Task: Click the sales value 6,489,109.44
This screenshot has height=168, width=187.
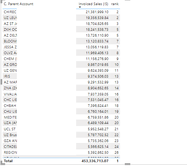Action: pos(98,123)
